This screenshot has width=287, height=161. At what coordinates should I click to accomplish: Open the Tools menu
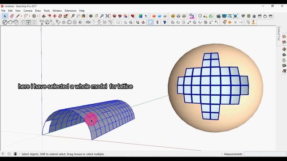pos(47,11)
